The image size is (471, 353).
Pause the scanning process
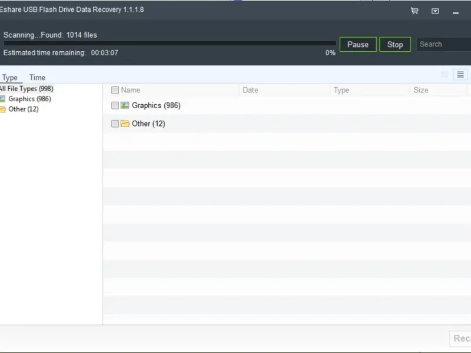(358, 45)
